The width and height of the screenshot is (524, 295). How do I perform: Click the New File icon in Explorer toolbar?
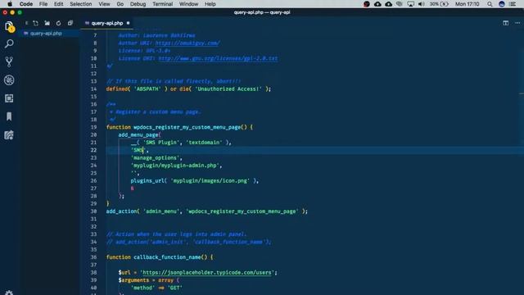pyautogui.click(x=36, y=23)
